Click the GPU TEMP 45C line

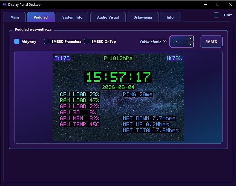(80, 124)
